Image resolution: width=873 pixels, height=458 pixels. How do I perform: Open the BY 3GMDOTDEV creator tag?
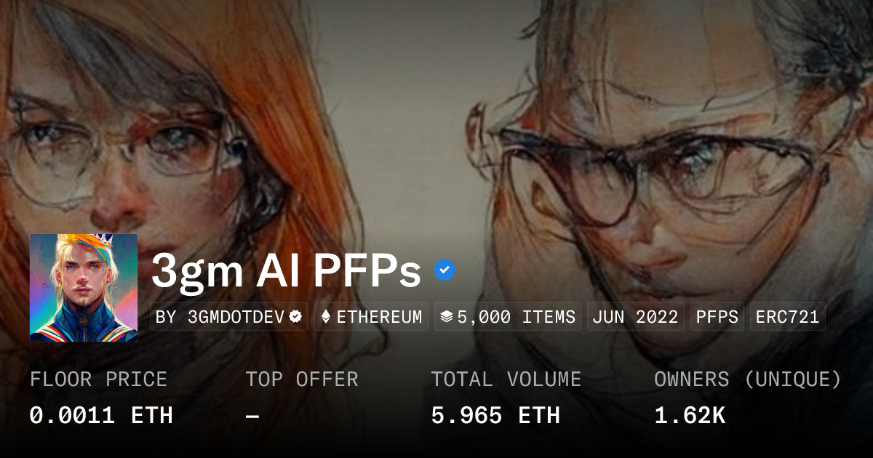[x=229, y=317]
